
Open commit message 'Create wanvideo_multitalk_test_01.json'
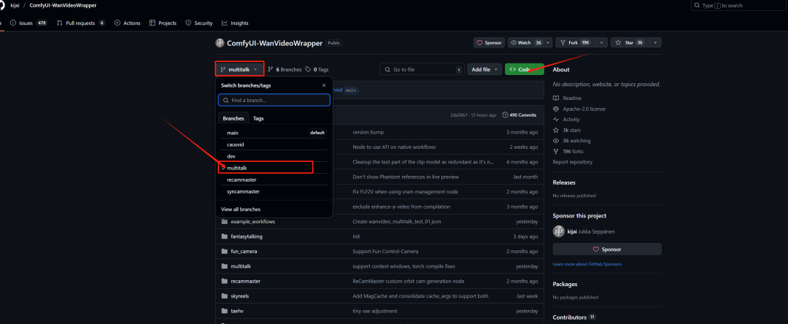coord(397,222)
